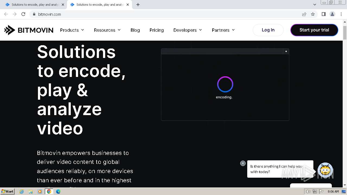This screenshot has height=195, width=347.
Task: Open the Windows Start menu
Action: (7, 191)
